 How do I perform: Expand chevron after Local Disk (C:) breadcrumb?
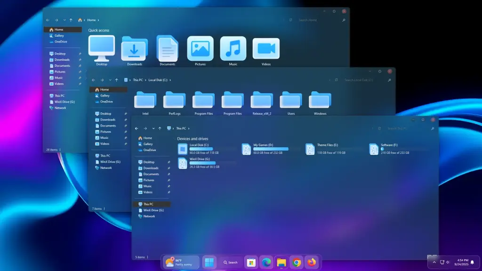(170, 80)
